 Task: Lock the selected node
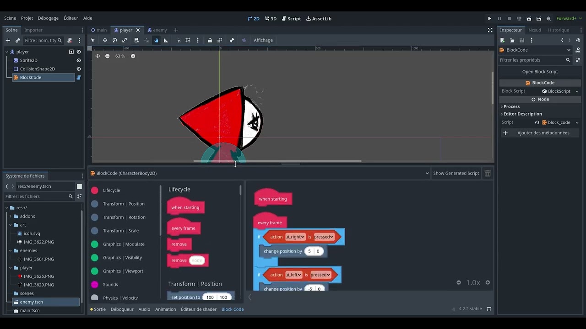click(x=210, y=40)
